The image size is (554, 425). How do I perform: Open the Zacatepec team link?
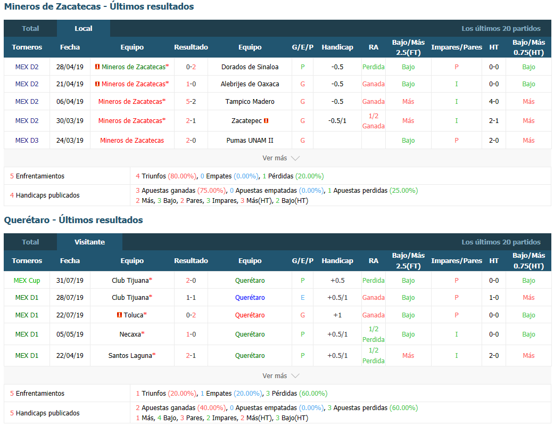pyautogui.click(x=246, y=121)
